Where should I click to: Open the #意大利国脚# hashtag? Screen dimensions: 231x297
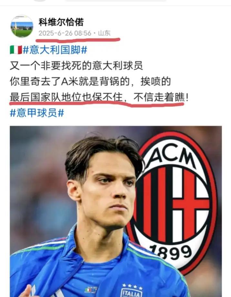pos(55,50)
